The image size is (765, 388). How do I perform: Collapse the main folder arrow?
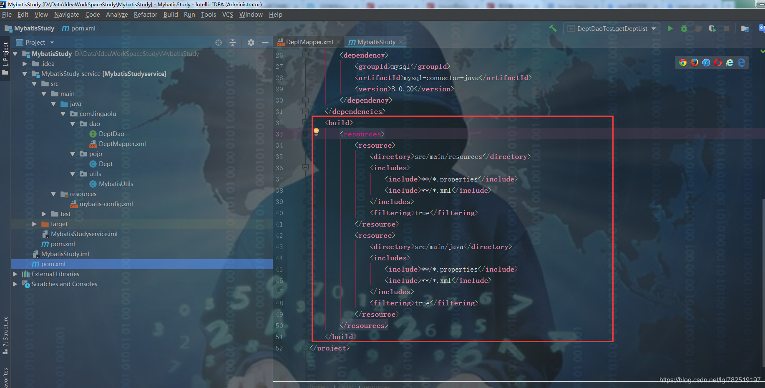point(44,94)
